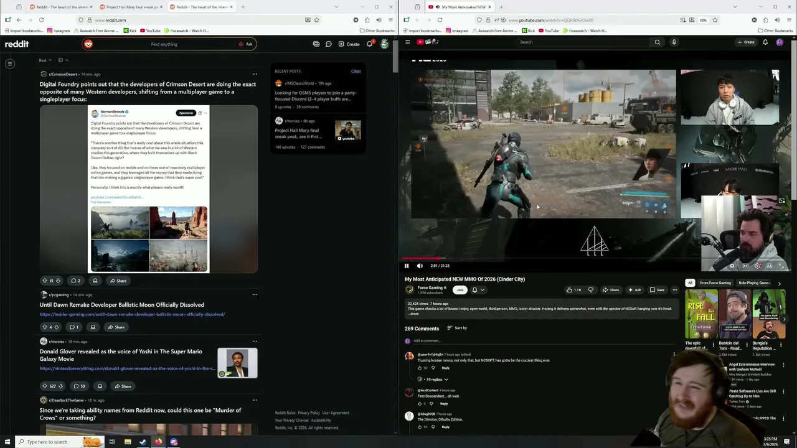The width and height of the screenshot is (797, 448).
Task: Give award to Crimson Desert post
Action: click(x=95, y=281)
